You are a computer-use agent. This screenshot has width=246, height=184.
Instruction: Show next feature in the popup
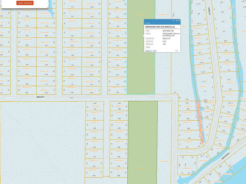(x=173, y=20)
